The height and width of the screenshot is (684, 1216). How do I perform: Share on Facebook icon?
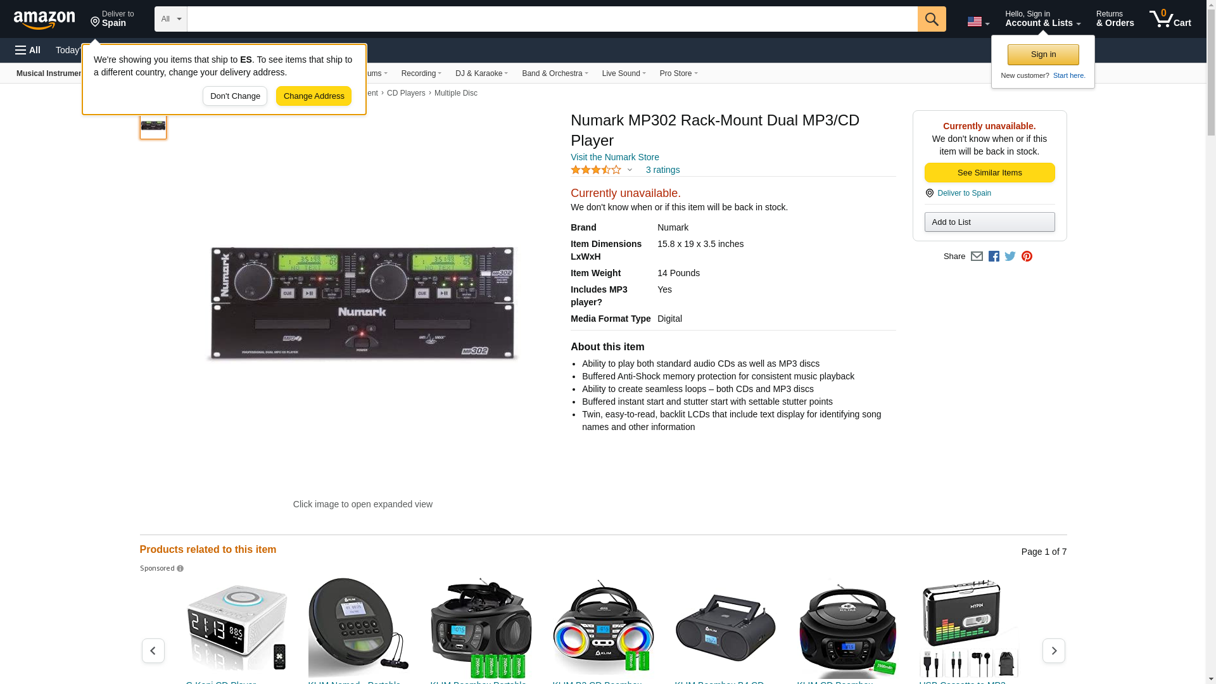tap(994, 256)
